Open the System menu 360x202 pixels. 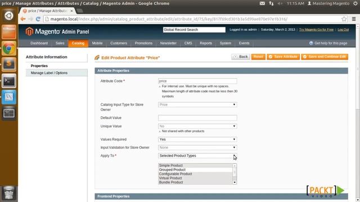(225, 43)
